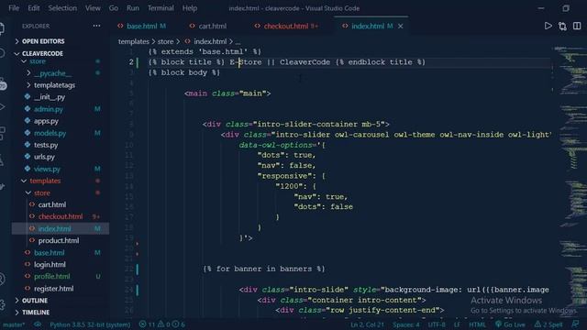
Task: Switch git branch via master* indicator
Action: click(x=14, y=324)
